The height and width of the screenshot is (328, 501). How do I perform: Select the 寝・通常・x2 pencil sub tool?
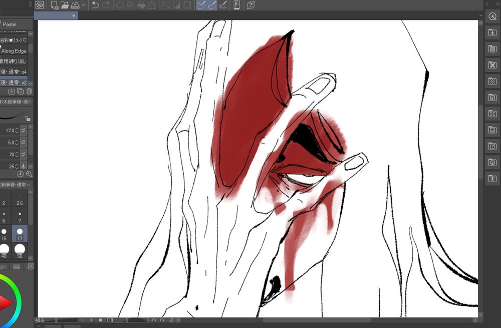(x=14, y=82)
